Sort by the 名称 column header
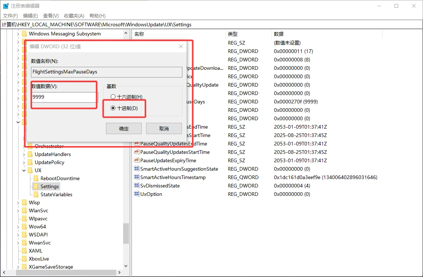The height and width of the screenshot is (277, 423). coord(179,34)
